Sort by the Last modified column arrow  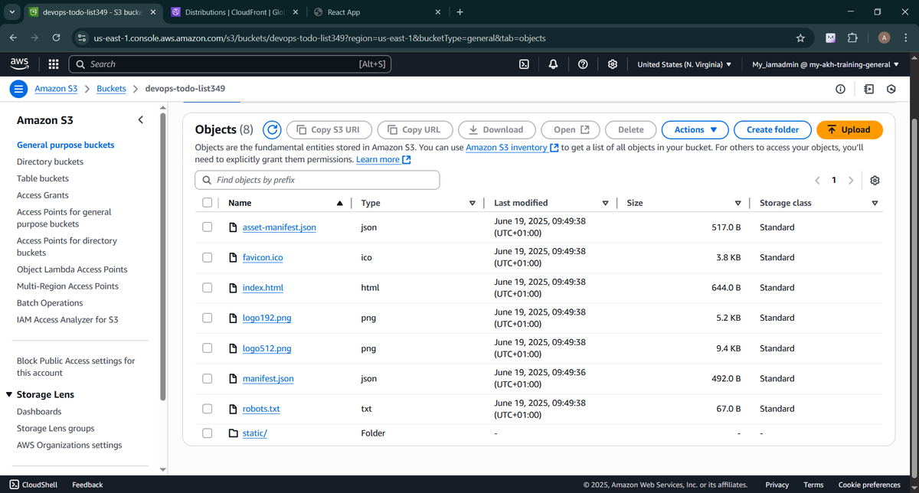click(x=605, y=203)
